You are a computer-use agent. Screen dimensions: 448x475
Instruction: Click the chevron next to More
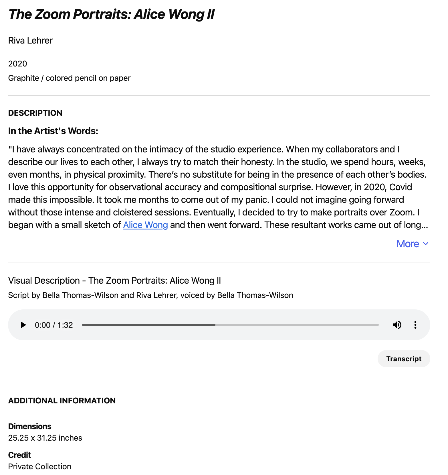click(x=426, y=244)
